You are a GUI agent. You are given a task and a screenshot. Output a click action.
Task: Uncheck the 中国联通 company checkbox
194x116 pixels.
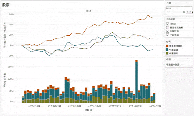click(x=168, y=31)
